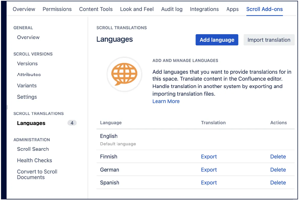Open Variants in the sidebar
299x200 pixels.
coord(27,86)
